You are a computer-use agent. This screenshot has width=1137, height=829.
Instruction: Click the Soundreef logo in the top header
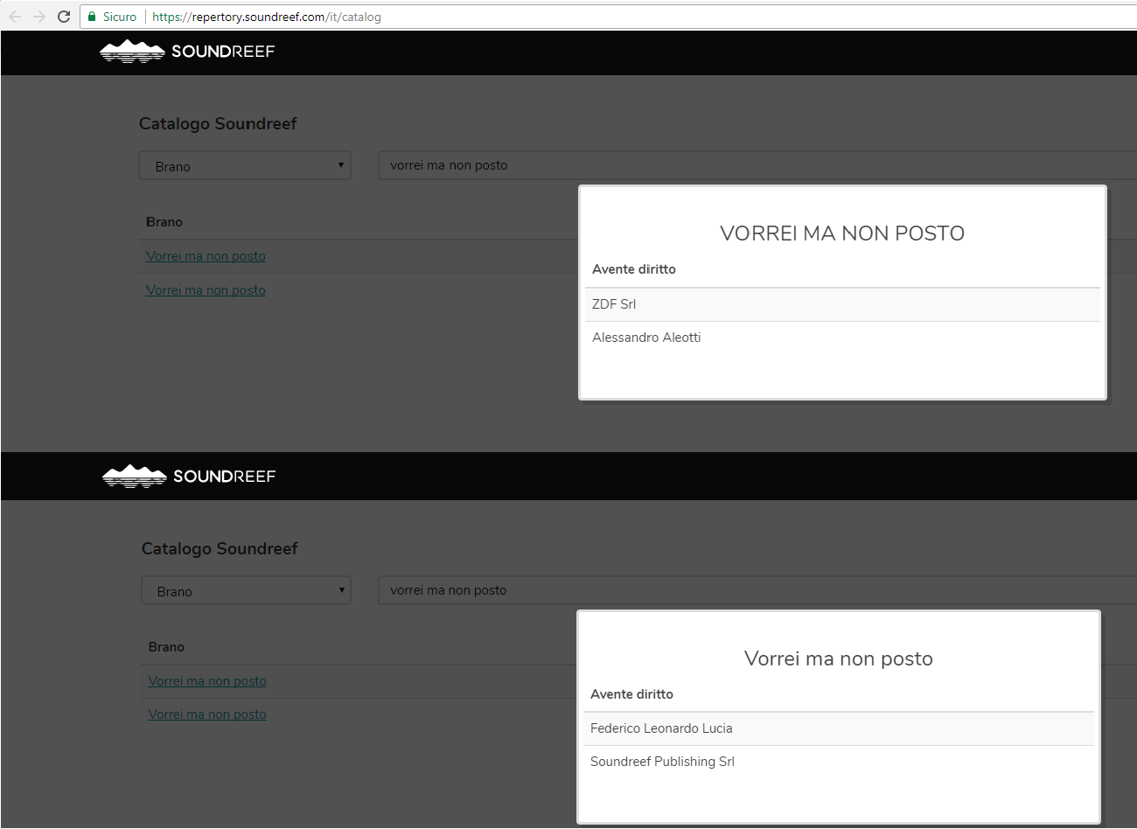click(x=187, y=52)
